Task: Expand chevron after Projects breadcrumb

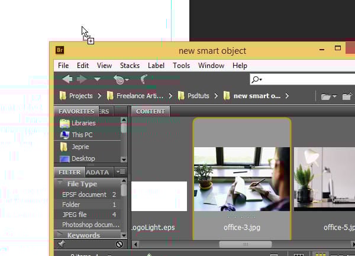Action: [99, 96]
